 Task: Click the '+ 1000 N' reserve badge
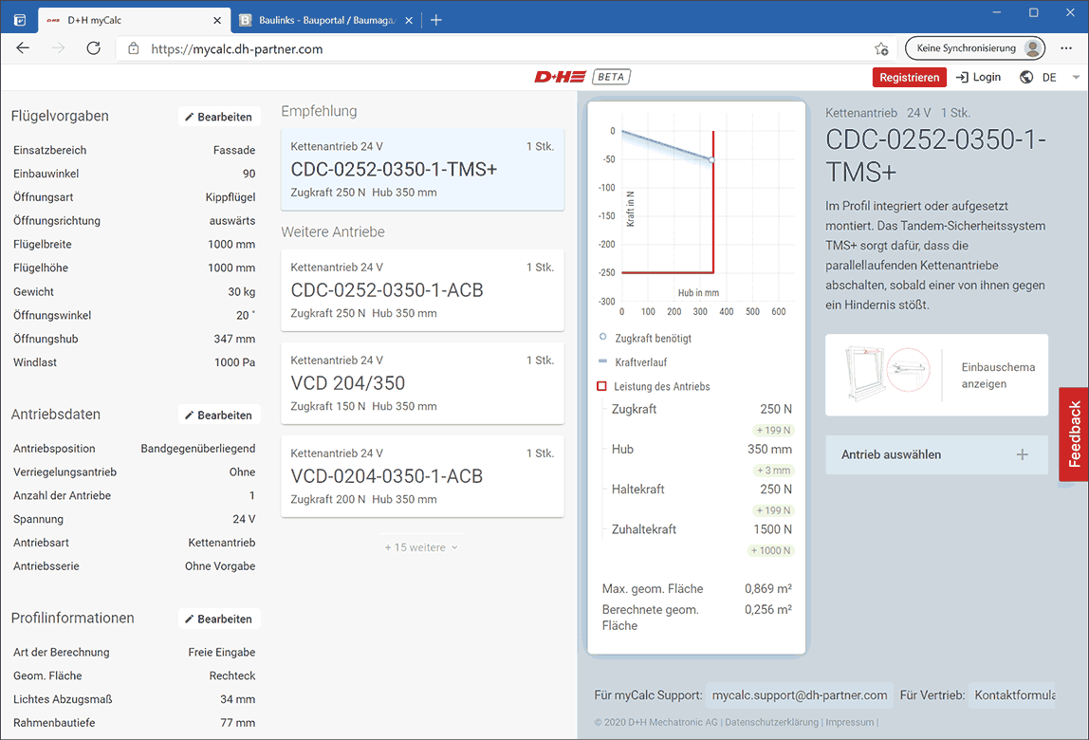771,550
